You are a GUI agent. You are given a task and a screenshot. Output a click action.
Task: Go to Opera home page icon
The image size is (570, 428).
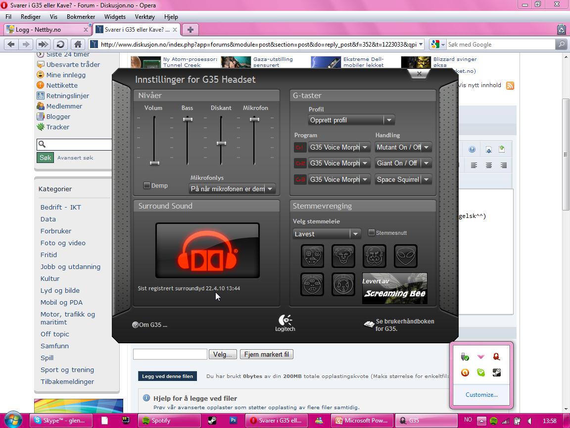[x=77, y=45]
